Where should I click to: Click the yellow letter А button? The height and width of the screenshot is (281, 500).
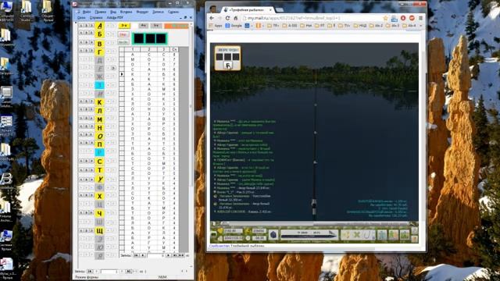coord(100,26)
